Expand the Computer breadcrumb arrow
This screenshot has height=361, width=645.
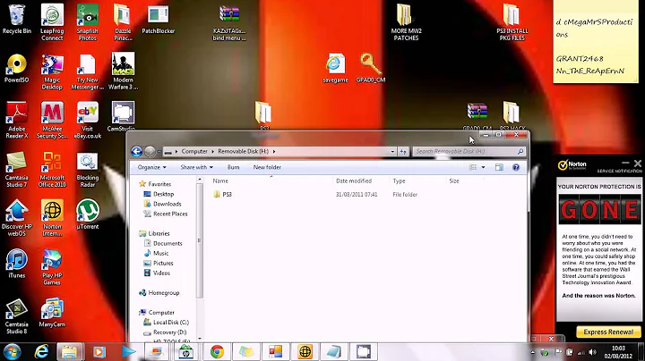(213, 151)
